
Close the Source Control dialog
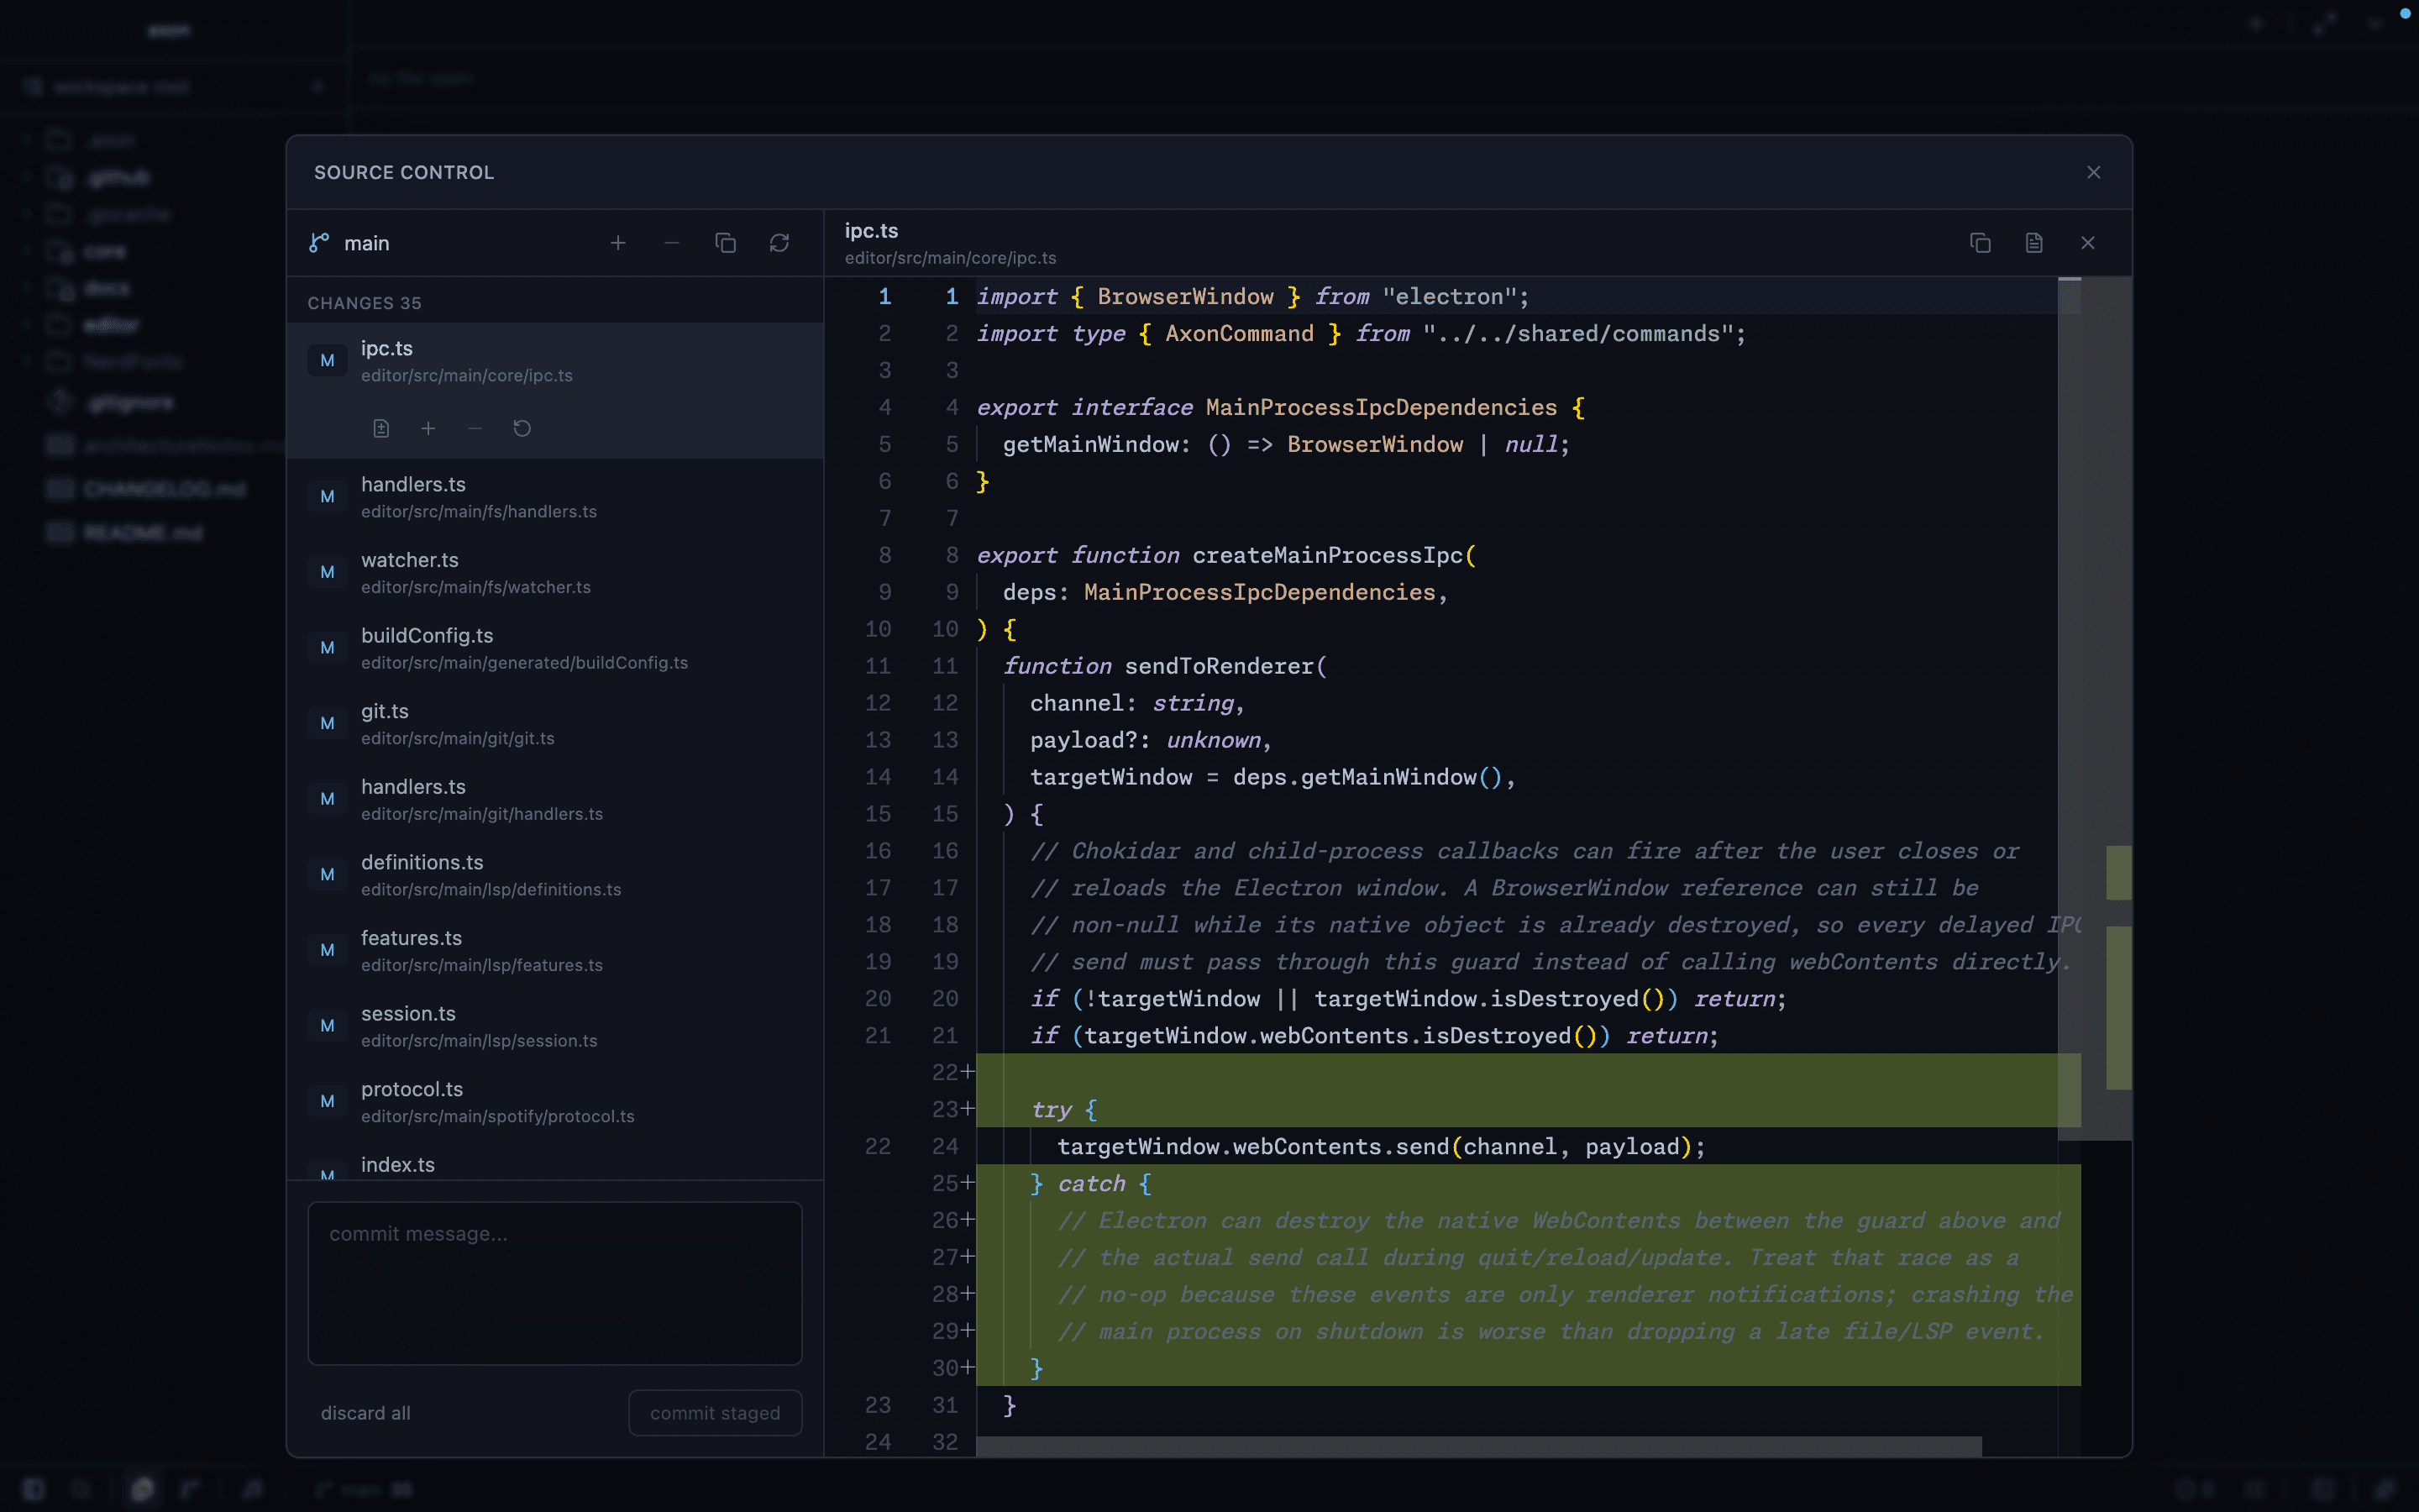(2094, 172)
